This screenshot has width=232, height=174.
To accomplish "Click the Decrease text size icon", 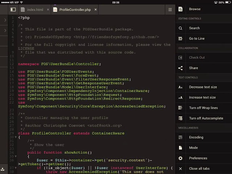I will pyautogui.click(x=181, y=87).
